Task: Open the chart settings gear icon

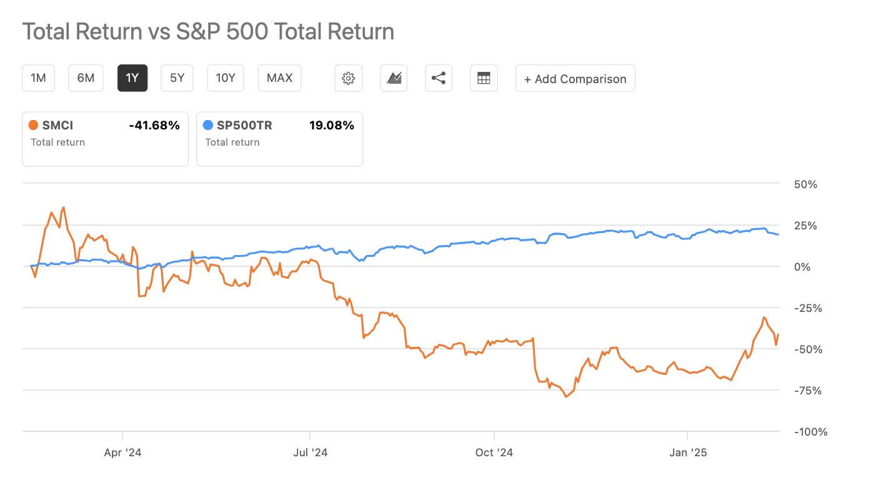Action: pos(348,77)
